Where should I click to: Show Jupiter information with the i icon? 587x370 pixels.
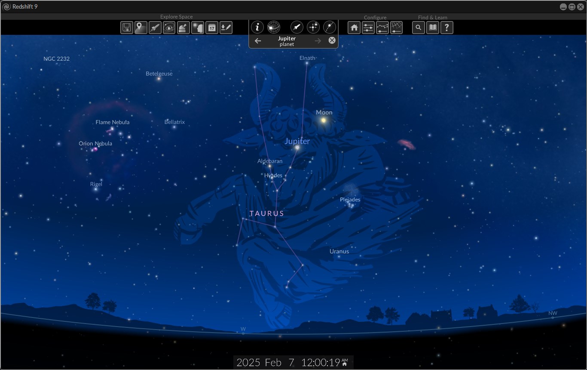pyautogui.click(x=257, y=27)
